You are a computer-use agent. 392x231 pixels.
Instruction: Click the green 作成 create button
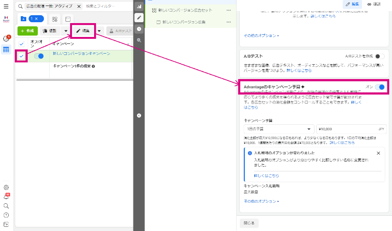tap(28, 31)
